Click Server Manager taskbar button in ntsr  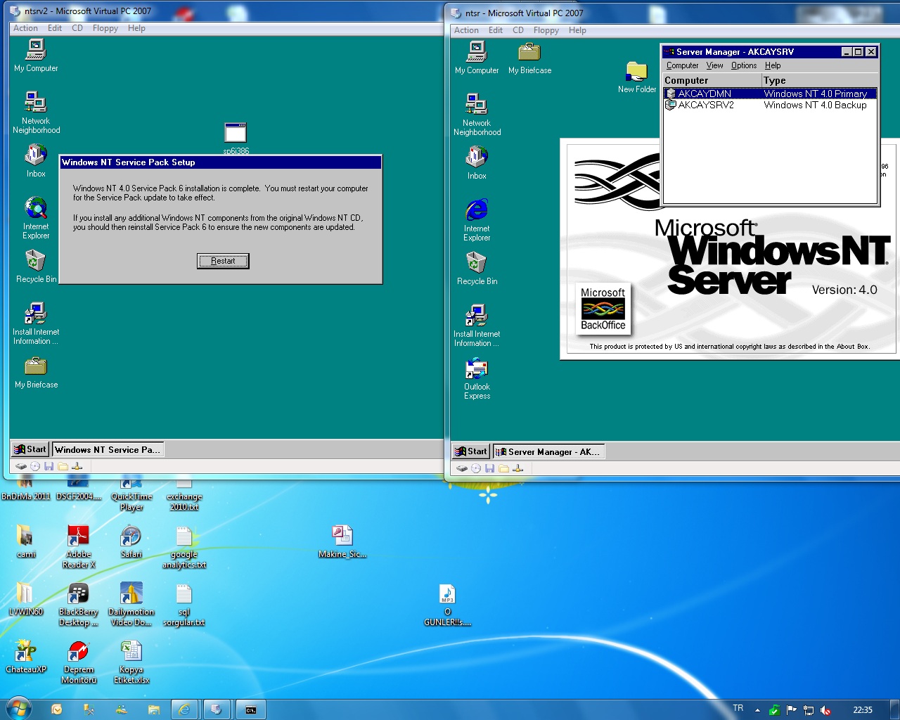(548, 451)
